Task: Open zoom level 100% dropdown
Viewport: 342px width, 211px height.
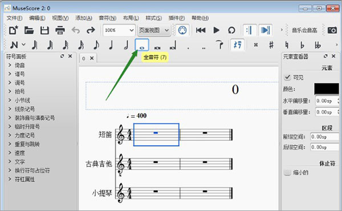Action: pos(119,30)
